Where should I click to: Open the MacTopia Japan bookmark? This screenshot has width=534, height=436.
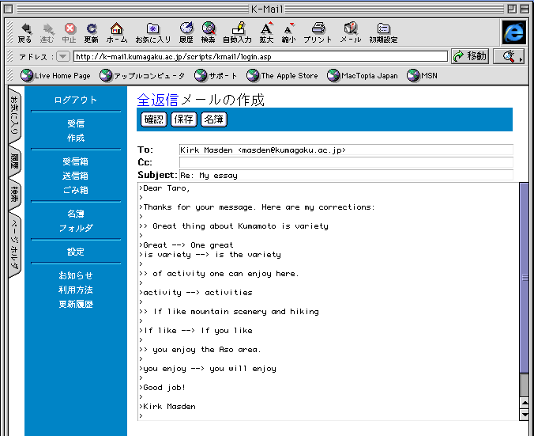pyautogui.click(x=363, y=75)
